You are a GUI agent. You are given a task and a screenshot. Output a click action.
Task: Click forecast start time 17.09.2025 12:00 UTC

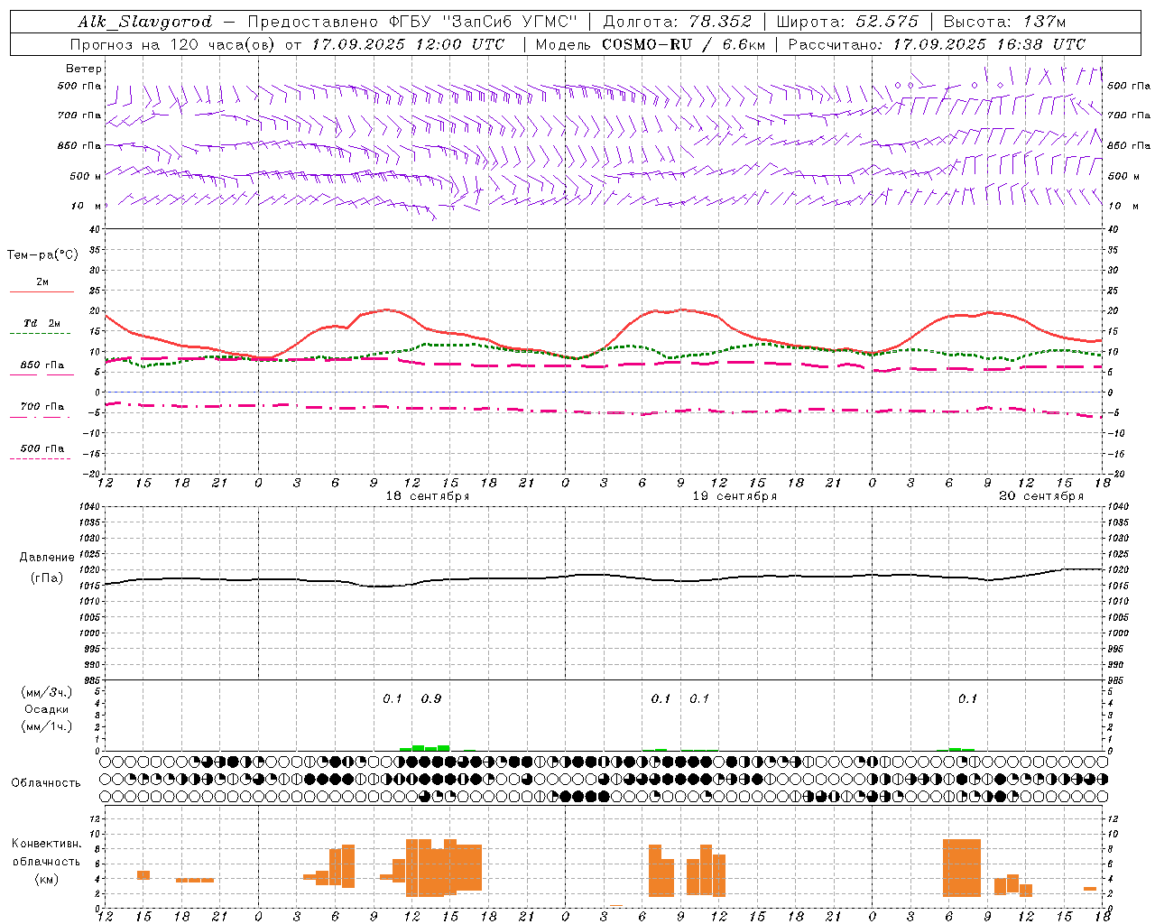[408, 44]
